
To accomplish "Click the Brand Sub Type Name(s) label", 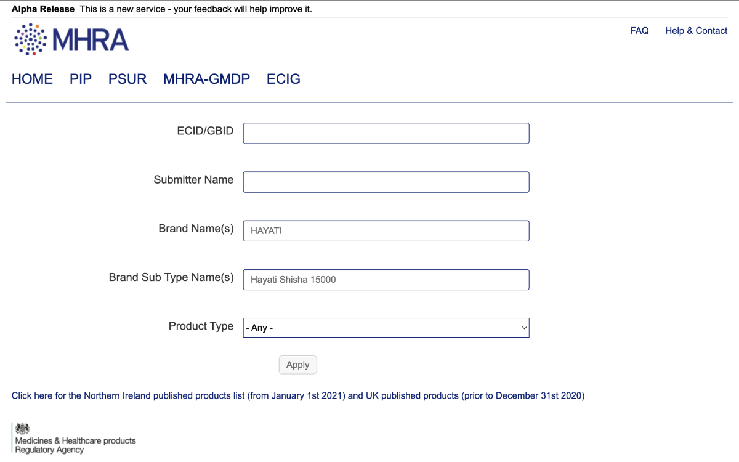I will point(171,277).
